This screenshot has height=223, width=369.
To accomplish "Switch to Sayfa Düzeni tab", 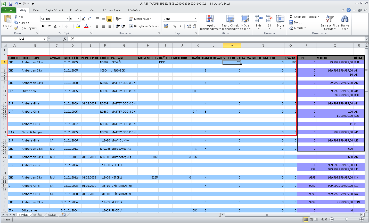I will (x=54, y=10).
